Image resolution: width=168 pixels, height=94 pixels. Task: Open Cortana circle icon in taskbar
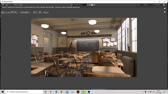click(x=45, y=92)
